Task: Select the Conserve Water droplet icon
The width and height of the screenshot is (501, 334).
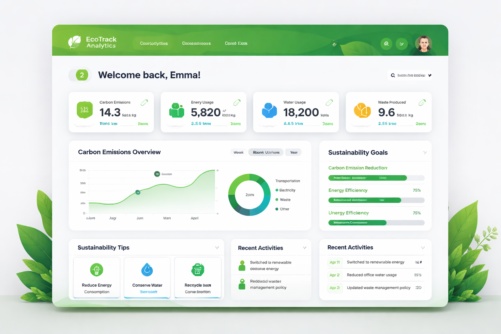Action: pyautogui.click(x=147, y=270)
